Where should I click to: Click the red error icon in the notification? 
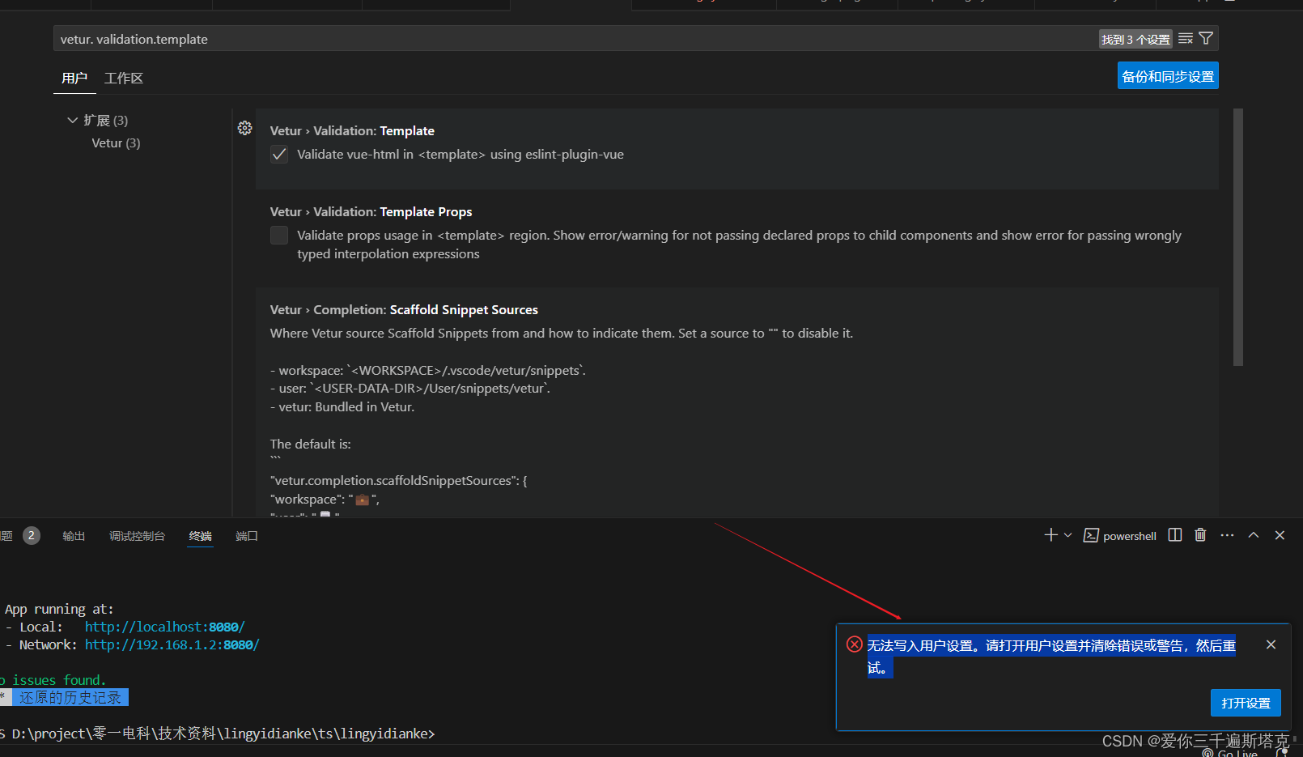point(854,644)
